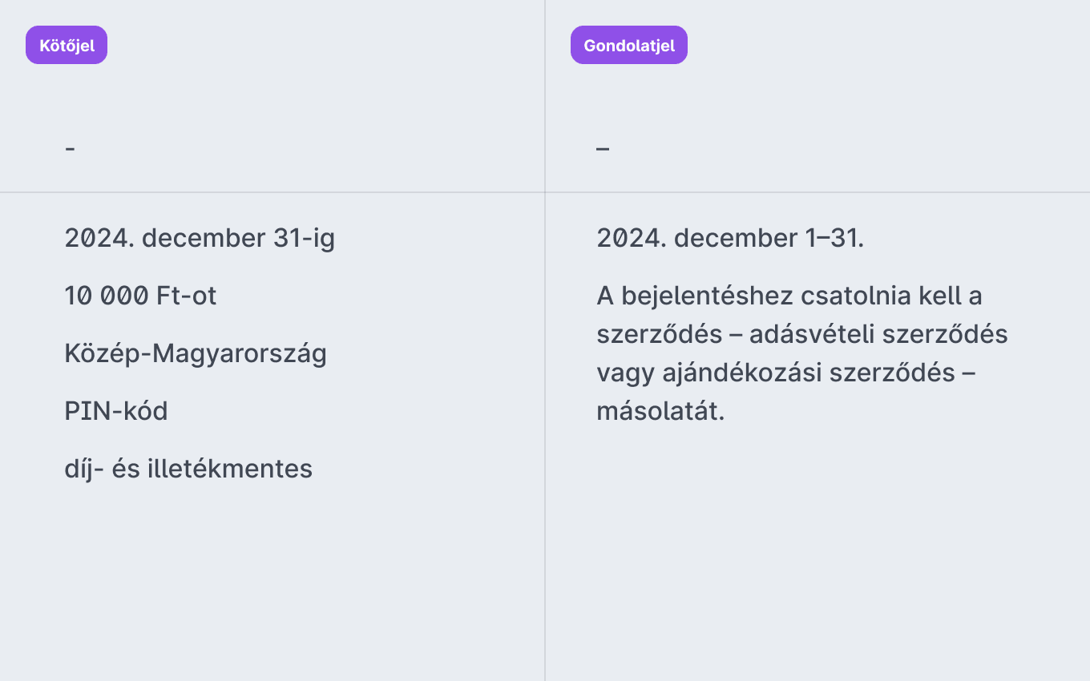Click the en dash symbol under Gondolatjel
This screenshot has height=681, width=1090.
click(603, 148)
